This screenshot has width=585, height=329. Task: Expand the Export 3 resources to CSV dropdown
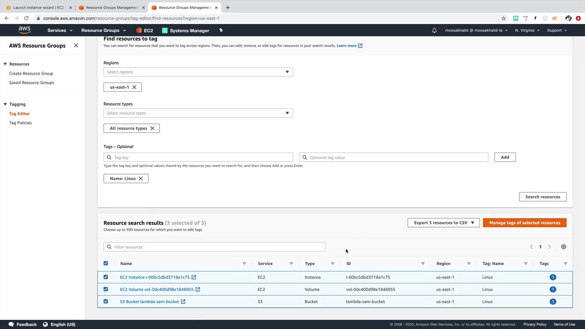tap(443, 223)
